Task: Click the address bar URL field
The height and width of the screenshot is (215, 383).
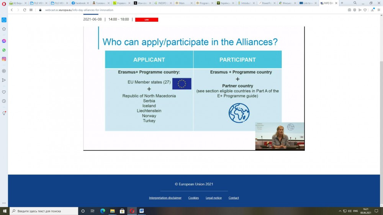Action: pyautogui.click(x=193, y=10)
